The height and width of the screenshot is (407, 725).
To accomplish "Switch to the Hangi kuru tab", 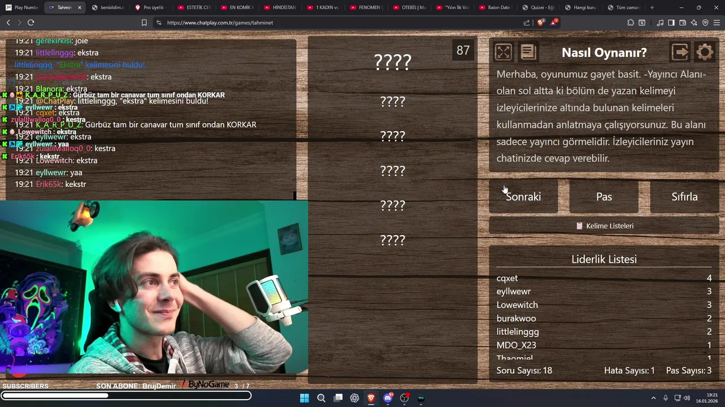I will click(581, 7).
